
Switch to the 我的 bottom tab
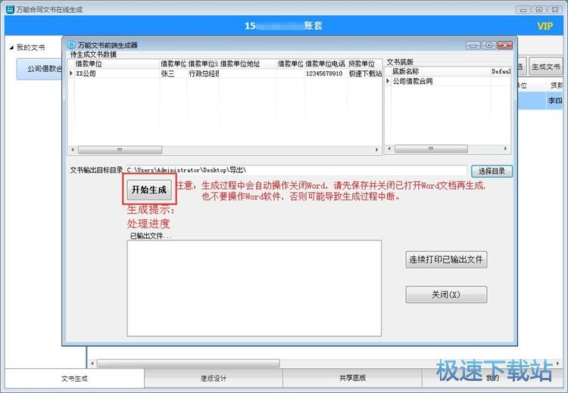[x=492, y=378]
